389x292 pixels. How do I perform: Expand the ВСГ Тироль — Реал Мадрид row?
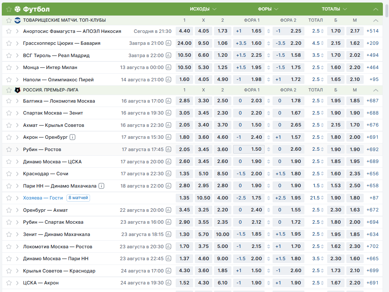pos(17,55)
